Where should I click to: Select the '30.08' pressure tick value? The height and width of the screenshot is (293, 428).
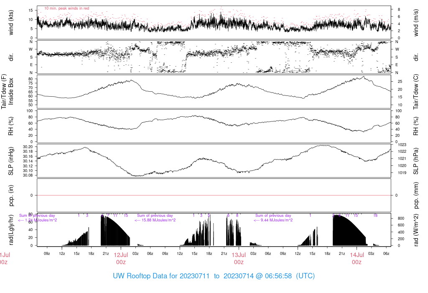[28, 175]
